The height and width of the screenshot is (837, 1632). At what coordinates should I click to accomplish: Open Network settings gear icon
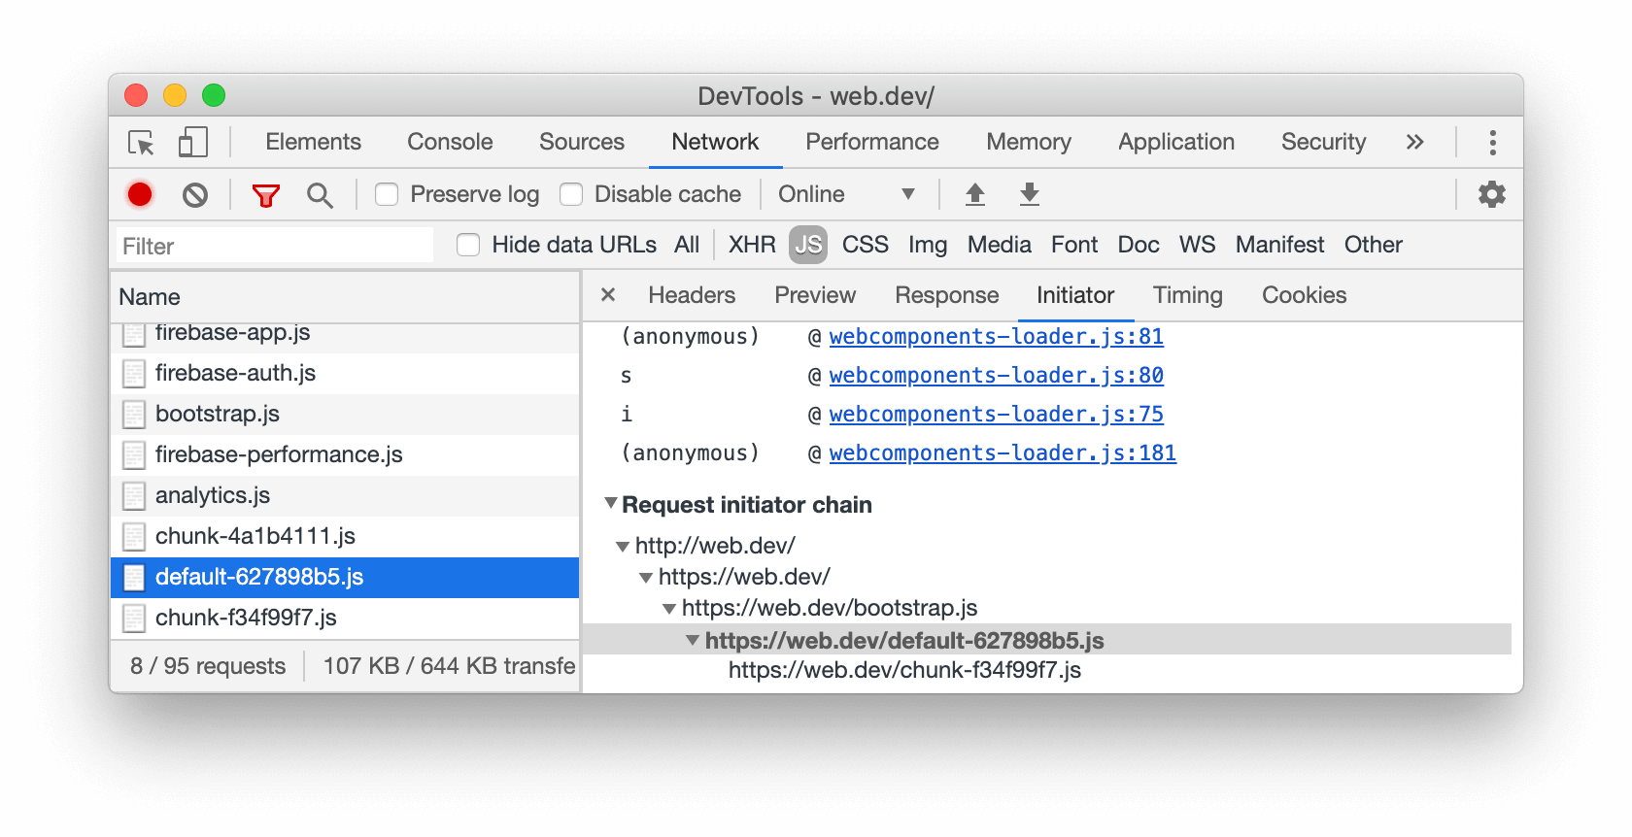click(1492, 194)
